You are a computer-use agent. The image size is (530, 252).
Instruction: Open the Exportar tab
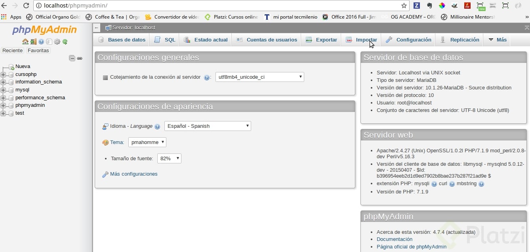[x=321, y=40]
